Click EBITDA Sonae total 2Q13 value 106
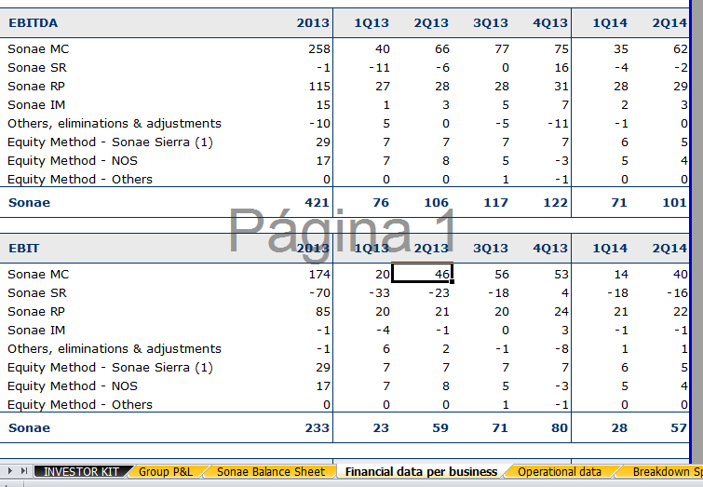703x487 pixels. (x=437, y=203)
